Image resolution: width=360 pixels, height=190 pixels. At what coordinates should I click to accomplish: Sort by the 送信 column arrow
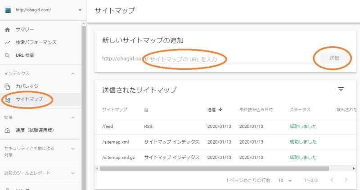point(220,109)
